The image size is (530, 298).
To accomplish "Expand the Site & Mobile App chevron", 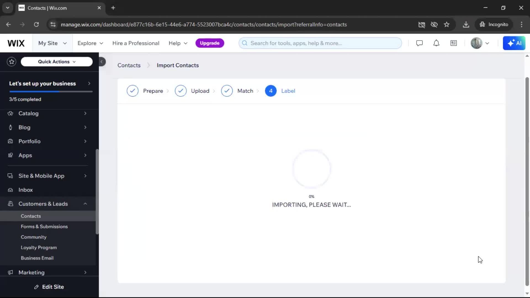I will [85, 176].
